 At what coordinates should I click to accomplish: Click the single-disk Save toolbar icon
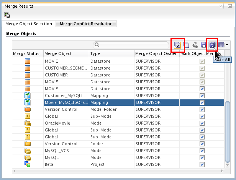203,45
